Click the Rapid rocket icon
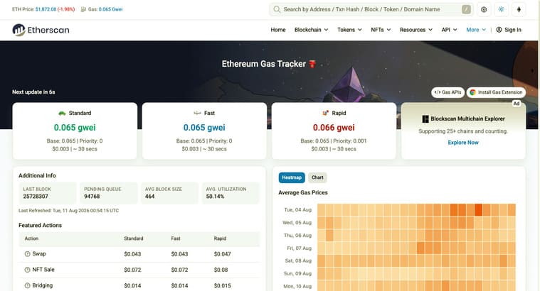This screenshot has height=291, width=540. (x=325, y=113)
